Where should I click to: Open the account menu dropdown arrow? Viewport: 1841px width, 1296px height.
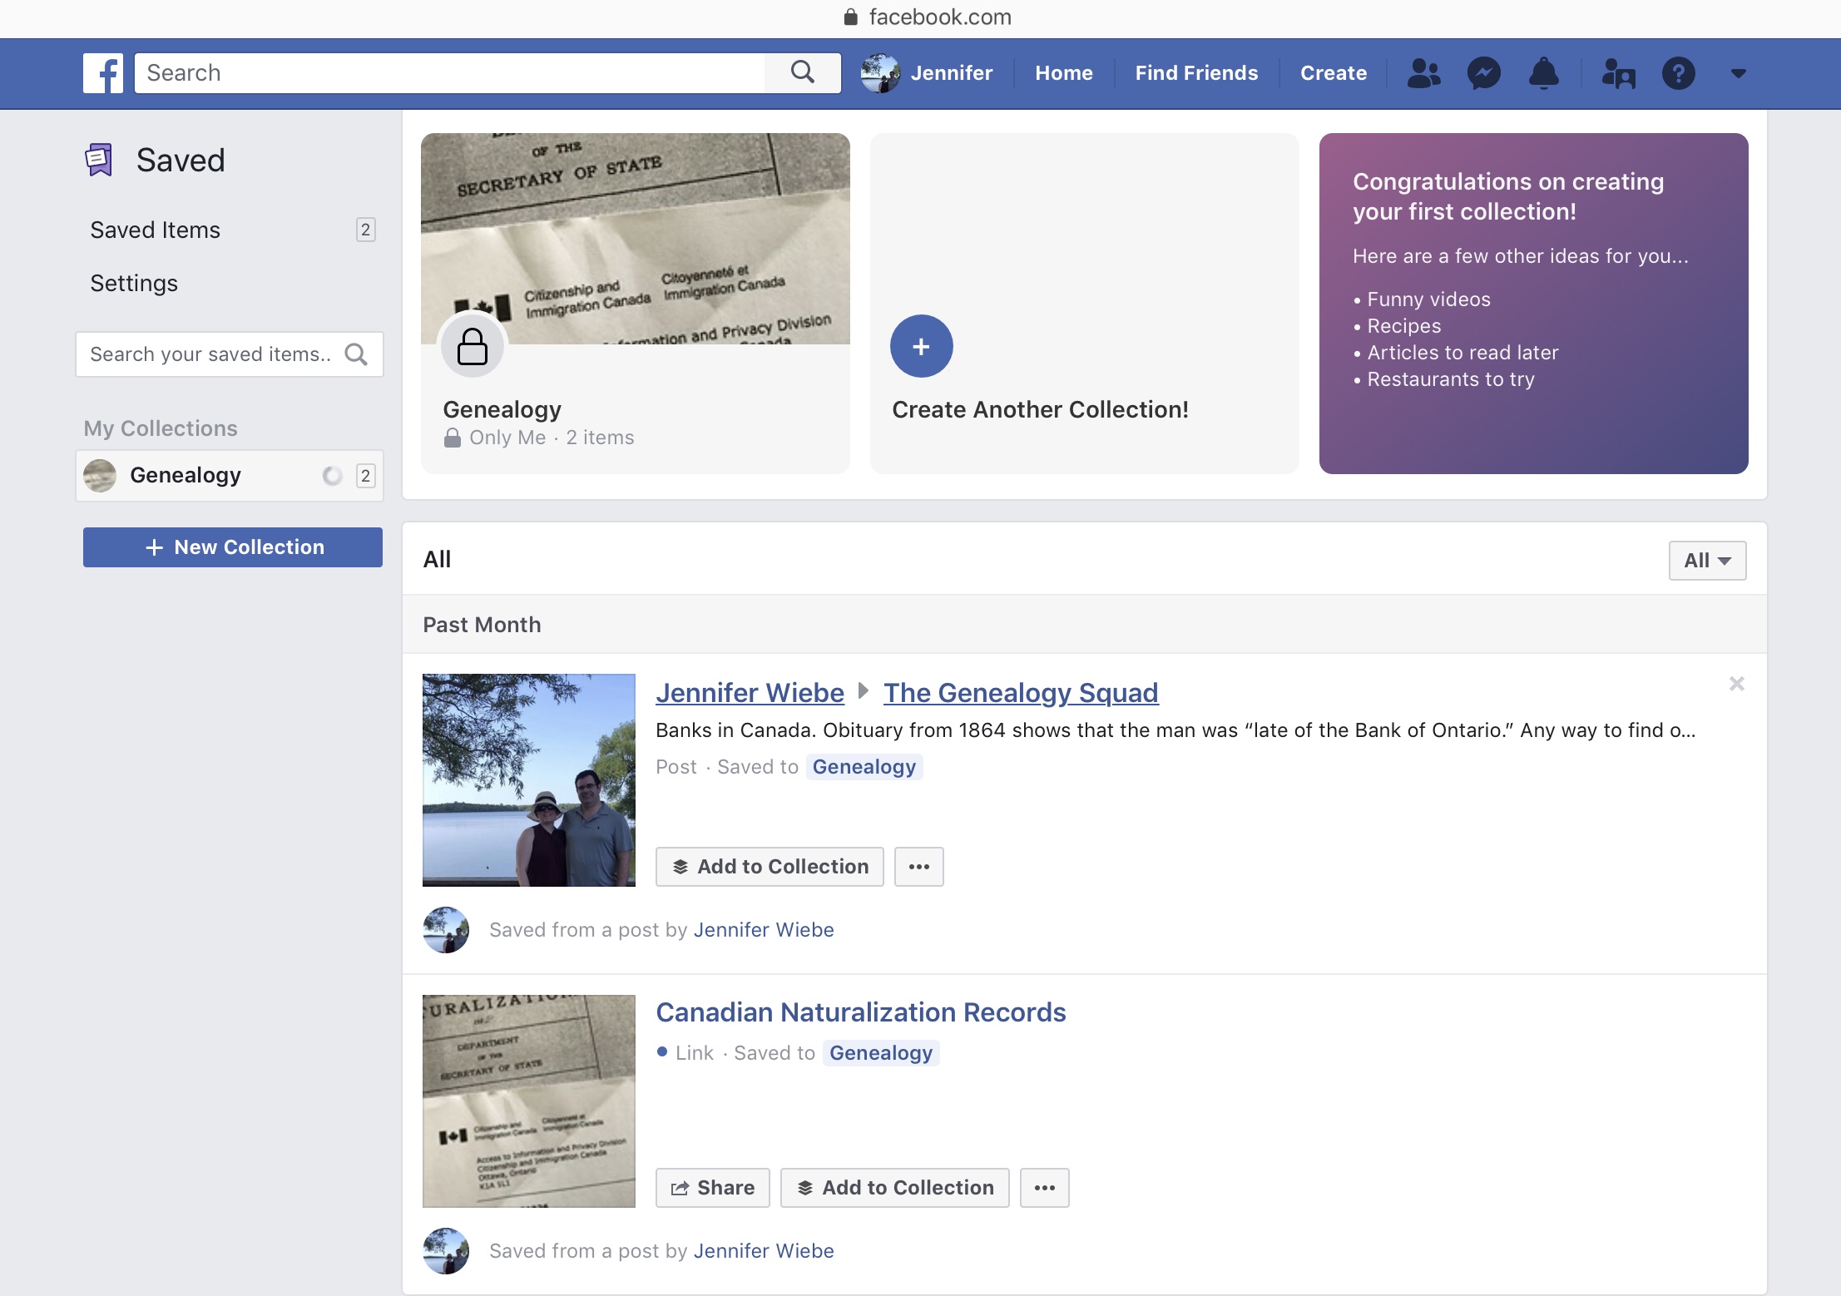[1738, 73]
